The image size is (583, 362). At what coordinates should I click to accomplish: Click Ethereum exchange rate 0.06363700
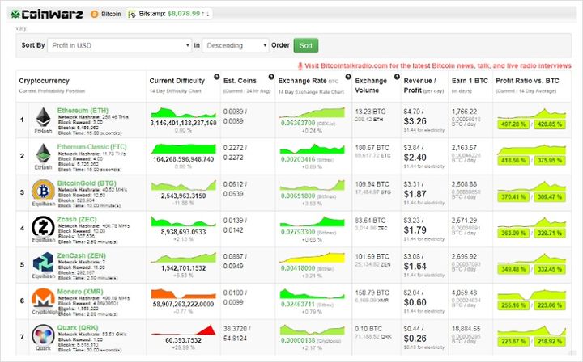coord(298,123)
